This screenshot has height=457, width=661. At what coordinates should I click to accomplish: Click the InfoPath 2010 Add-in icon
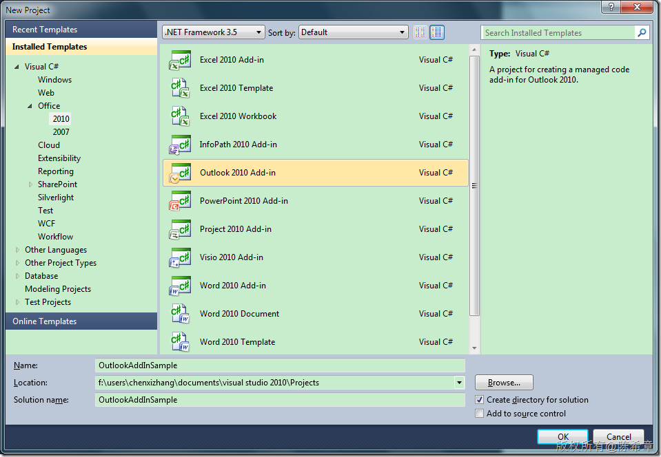point(180,145)
